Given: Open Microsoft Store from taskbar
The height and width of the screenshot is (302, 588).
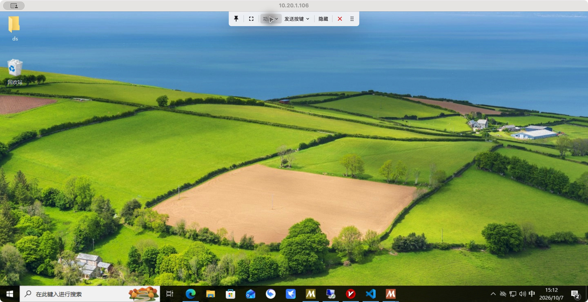Looking at the screenshot, I should pos(230,294).
